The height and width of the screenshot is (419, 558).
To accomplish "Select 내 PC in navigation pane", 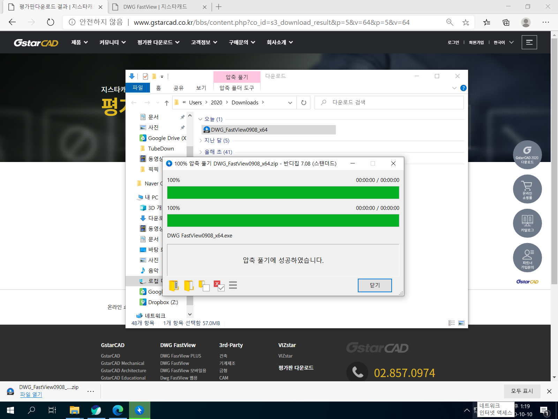I will coord(148,197).
